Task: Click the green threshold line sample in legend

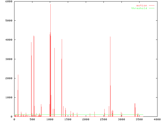Action: pos(151,8)
